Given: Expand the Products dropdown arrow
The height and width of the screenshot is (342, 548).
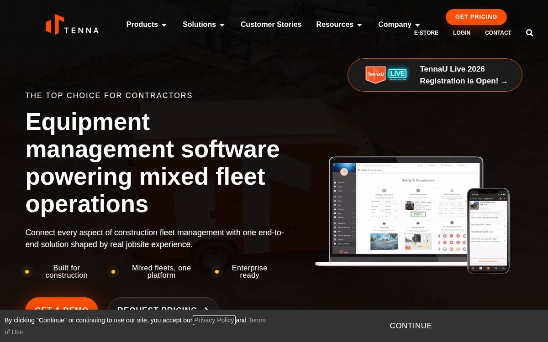Looking at the screenshot, I should [x=164, y=25].
